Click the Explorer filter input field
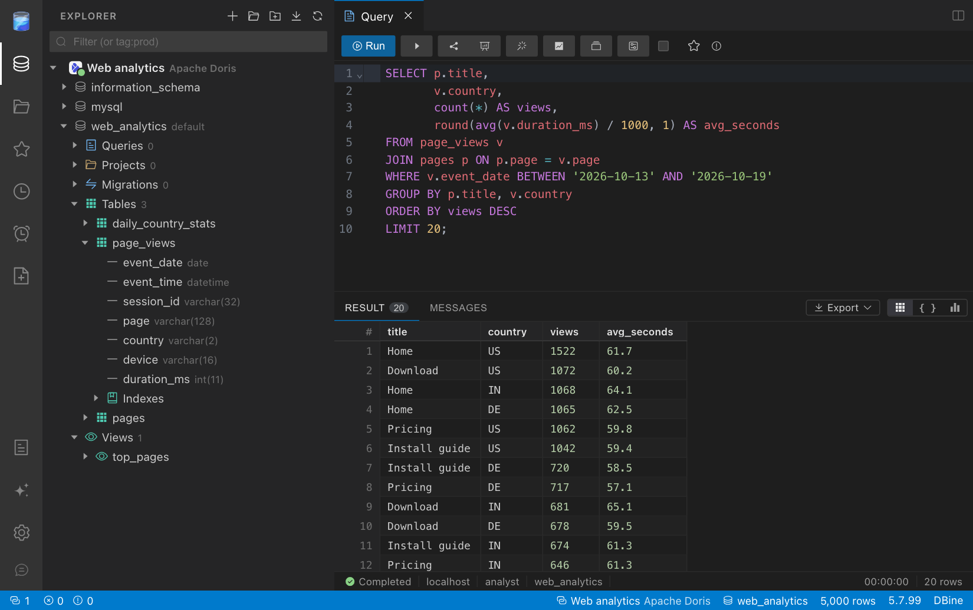The width and height of the screenshot is (973, 610). point(188,42)
